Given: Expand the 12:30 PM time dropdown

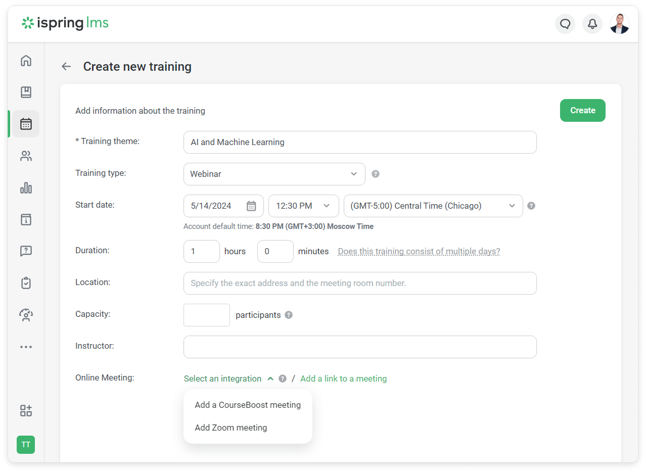Looking at the screenshot, I should point(303,206).
